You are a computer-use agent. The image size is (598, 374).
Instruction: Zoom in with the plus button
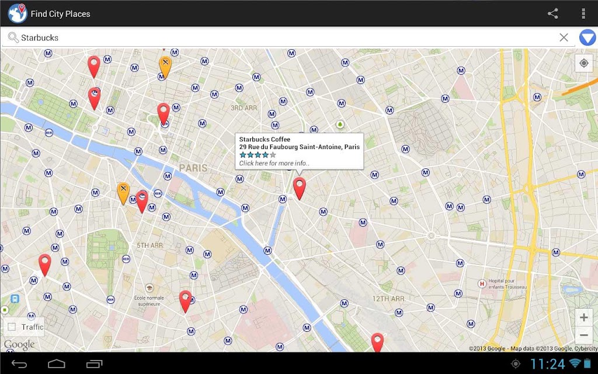click(x=583, y=317)
